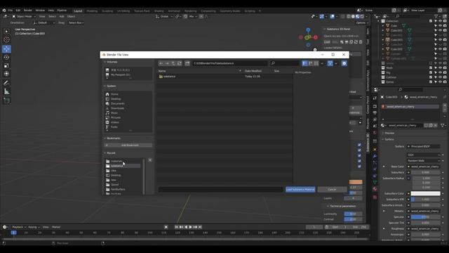Screen dimensions: 449x253
Task: Click the Subsurface Color swatch
Action: coord(426,193)
